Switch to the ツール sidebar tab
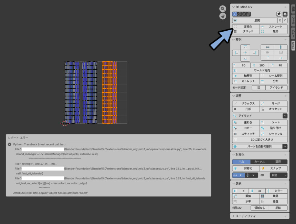The height and width of the screenshot is (224, 296). (293, 20)
